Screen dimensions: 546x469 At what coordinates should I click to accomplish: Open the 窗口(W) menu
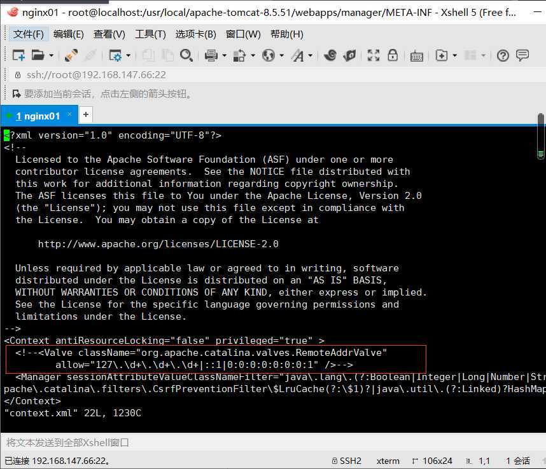pos(243,34)
